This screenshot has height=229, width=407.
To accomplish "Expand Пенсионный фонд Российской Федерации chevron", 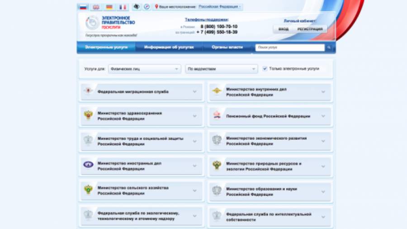I will click(323, 116).
